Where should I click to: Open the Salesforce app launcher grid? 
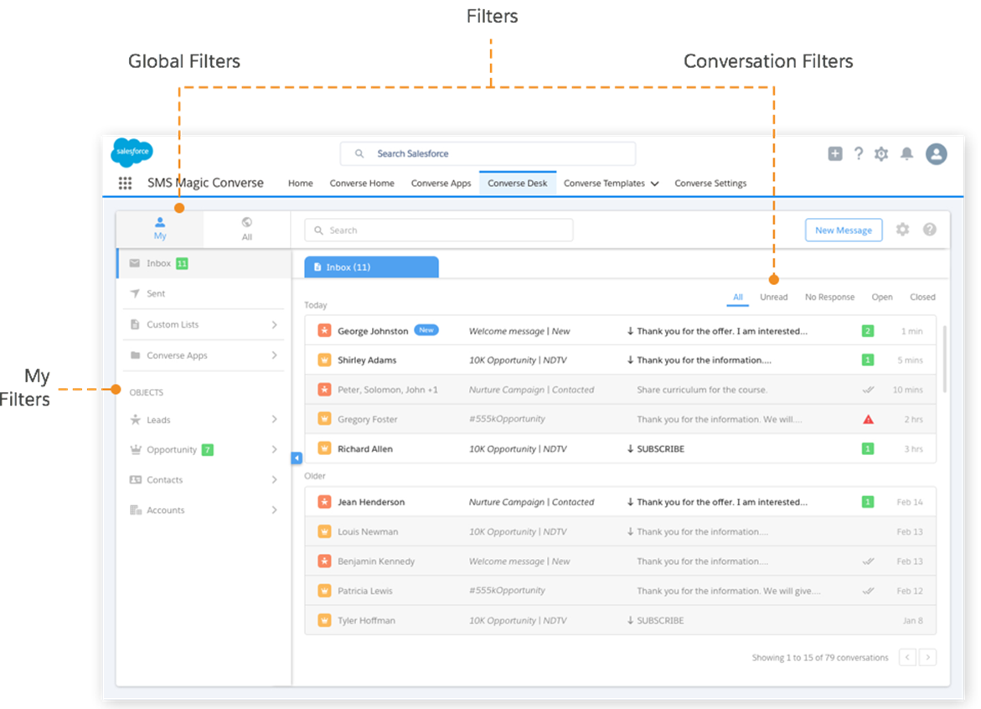click(125, 183)
